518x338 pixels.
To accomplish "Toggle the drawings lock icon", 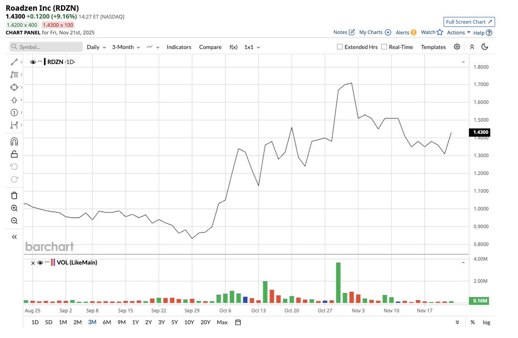I will 14,154.
